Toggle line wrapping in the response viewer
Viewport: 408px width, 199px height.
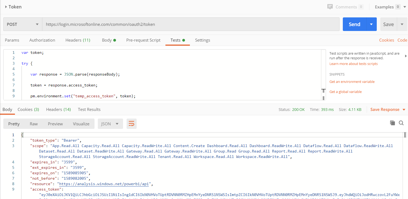(131, 123)
